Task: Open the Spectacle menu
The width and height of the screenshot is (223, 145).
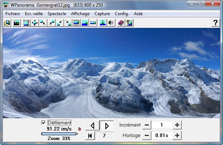Action: coord(57,14)
